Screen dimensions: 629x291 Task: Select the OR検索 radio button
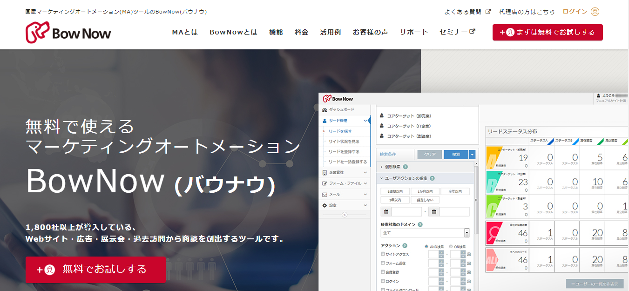451,246
